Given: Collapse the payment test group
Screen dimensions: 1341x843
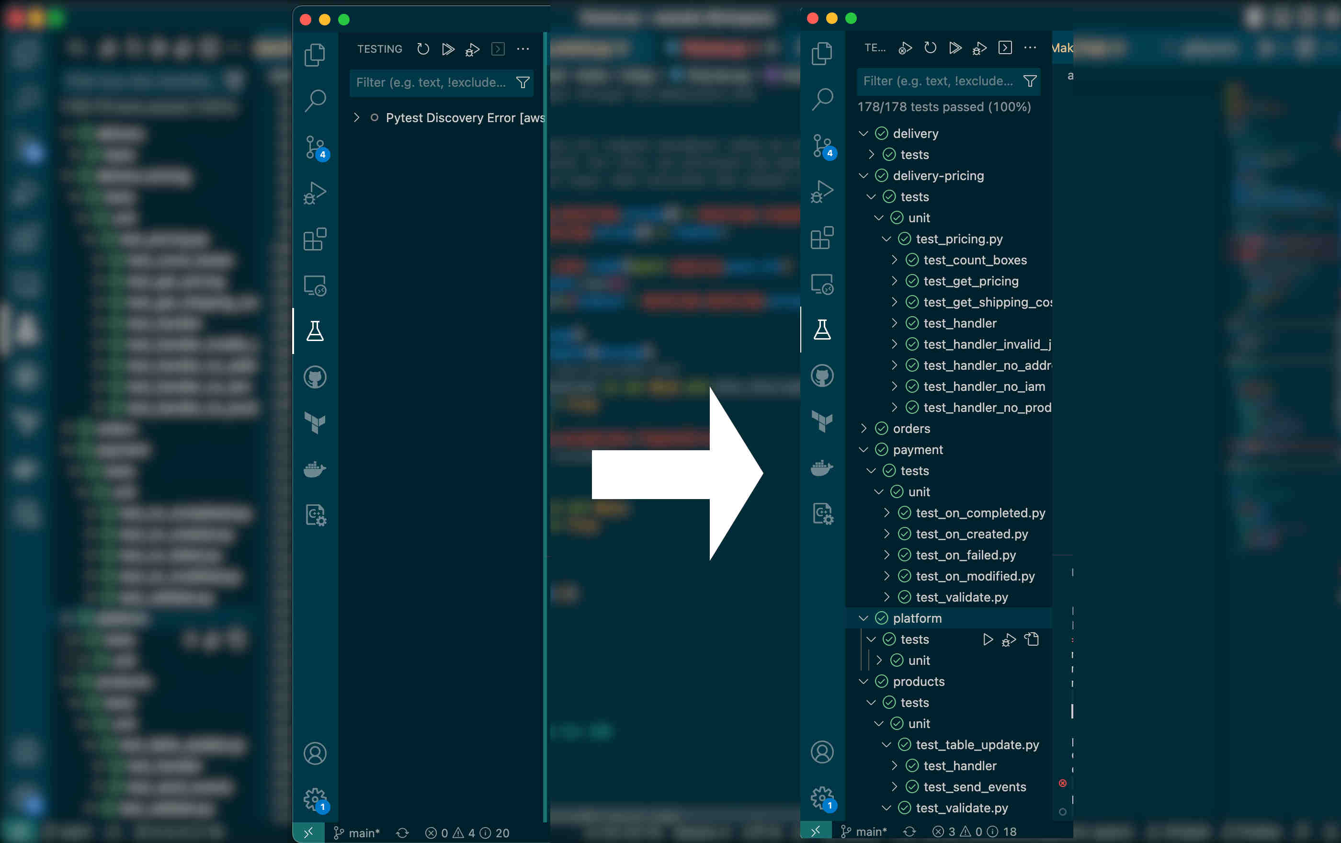Looking at the screenshot, I should click(863, 450).
